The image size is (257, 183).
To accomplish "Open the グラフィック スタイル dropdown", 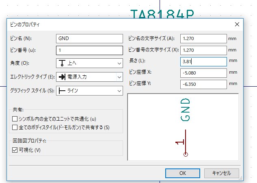I will point(89,91).
